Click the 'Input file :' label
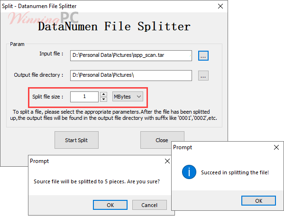 (x=51, y=54)
